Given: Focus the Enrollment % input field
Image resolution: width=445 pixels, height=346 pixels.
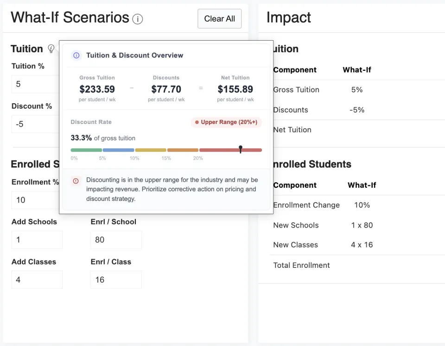Looking at the screenshot, I should click(35, 200).
